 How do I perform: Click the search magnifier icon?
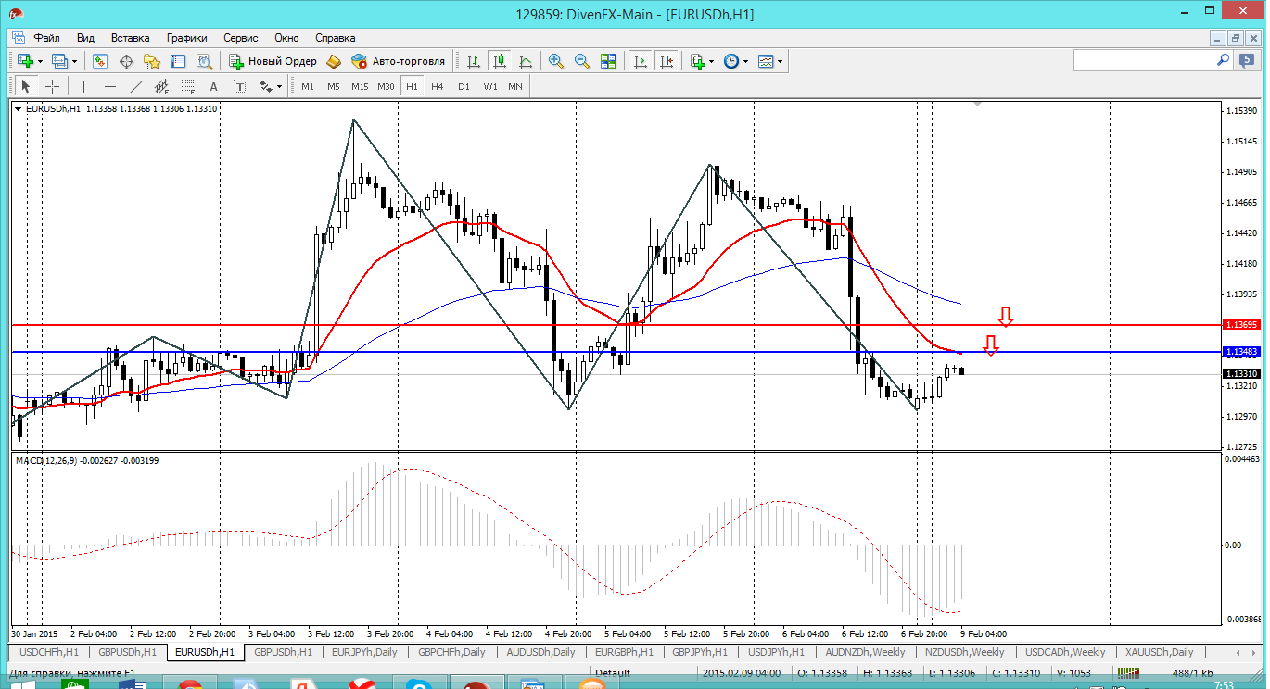pos(1224,60)
